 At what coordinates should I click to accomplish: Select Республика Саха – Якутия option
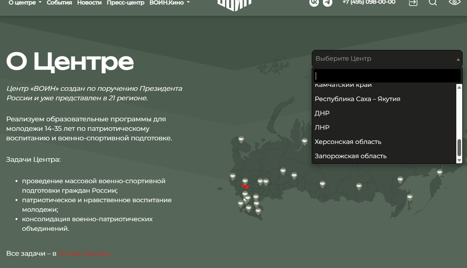[x=384, y=99]
